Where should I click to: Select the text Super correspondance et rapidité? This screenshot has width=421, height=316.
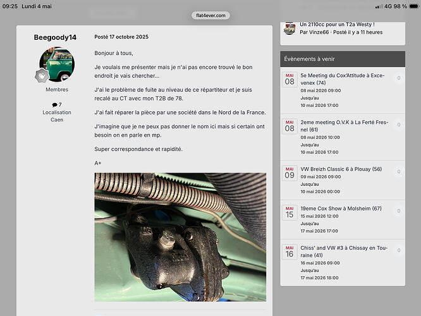[x=138, y=149]
